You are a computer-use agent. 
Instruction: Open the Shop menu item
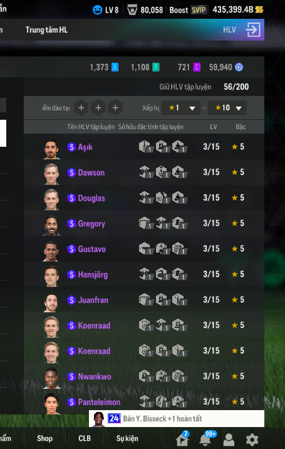pyautogui.click(x=44, y=438)
